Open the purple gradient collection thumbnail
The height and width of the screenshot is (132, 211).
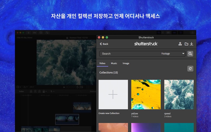click(146, 128)
